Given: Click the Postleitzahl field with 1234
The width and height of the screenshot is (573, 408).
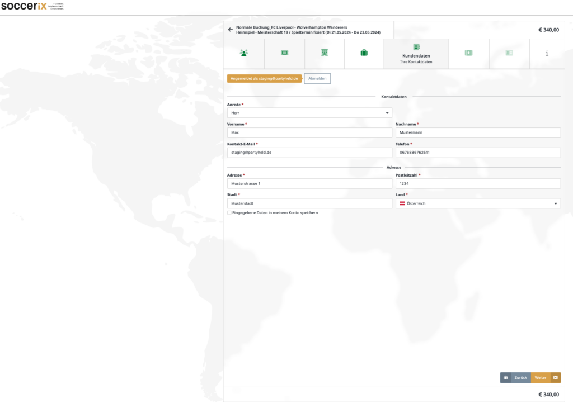Looking at the screenshot, I should pyautogui.click(x=478, y=183).
